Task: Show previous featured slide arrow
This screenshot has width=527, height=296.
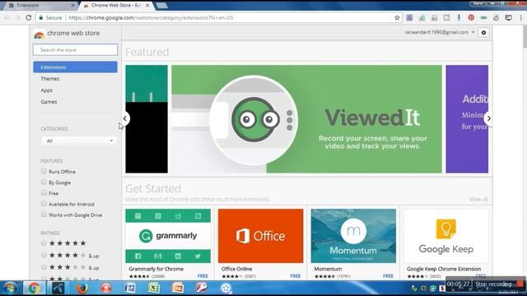Action: coord(124,118)
